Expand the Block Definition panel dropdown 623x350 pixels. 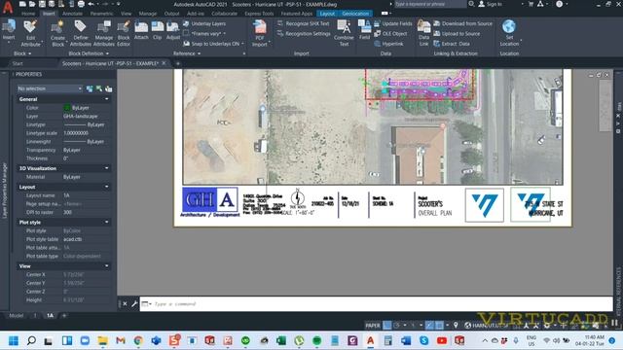coord(89,53)
